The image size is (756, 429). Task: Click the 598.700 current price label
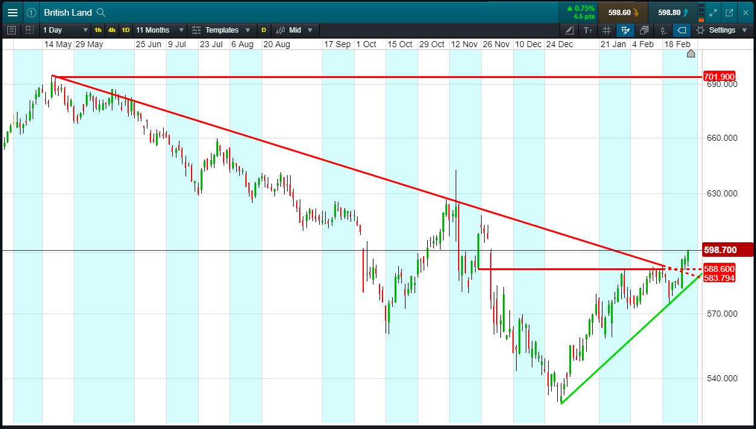(728, 250)
